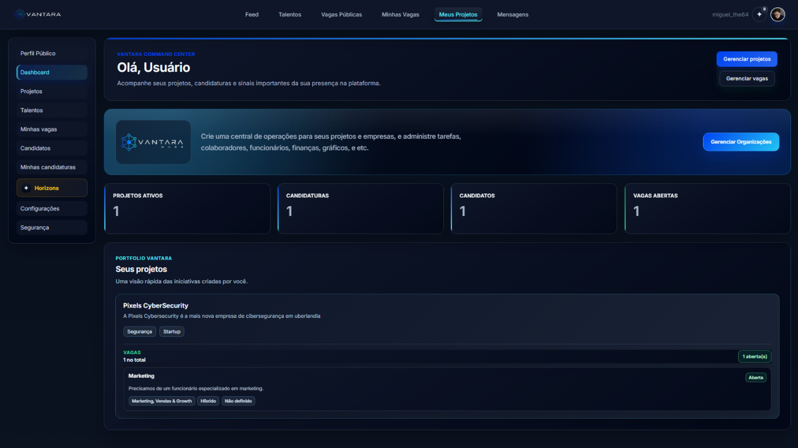Click the 1 no total vagas text
The image size is (798, 448).
tap(134, 360)
